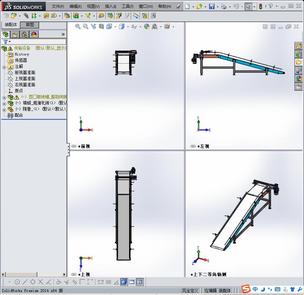Click the Select arrow cursor tool

(x=248, y=6)
